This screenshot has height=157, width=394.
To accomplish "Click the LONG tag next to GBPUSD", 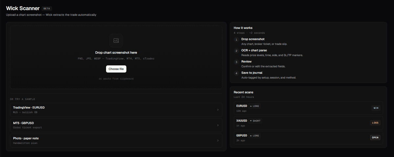I will [255, 135].
